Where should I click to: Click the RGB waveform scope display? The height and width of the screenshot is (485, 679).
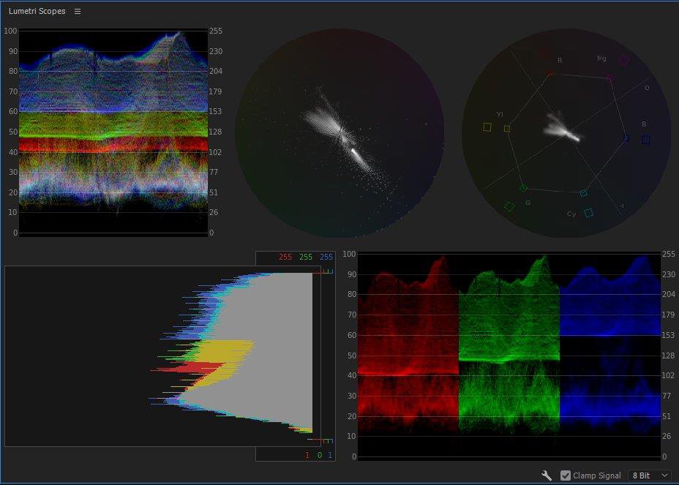tap(113, 132)
